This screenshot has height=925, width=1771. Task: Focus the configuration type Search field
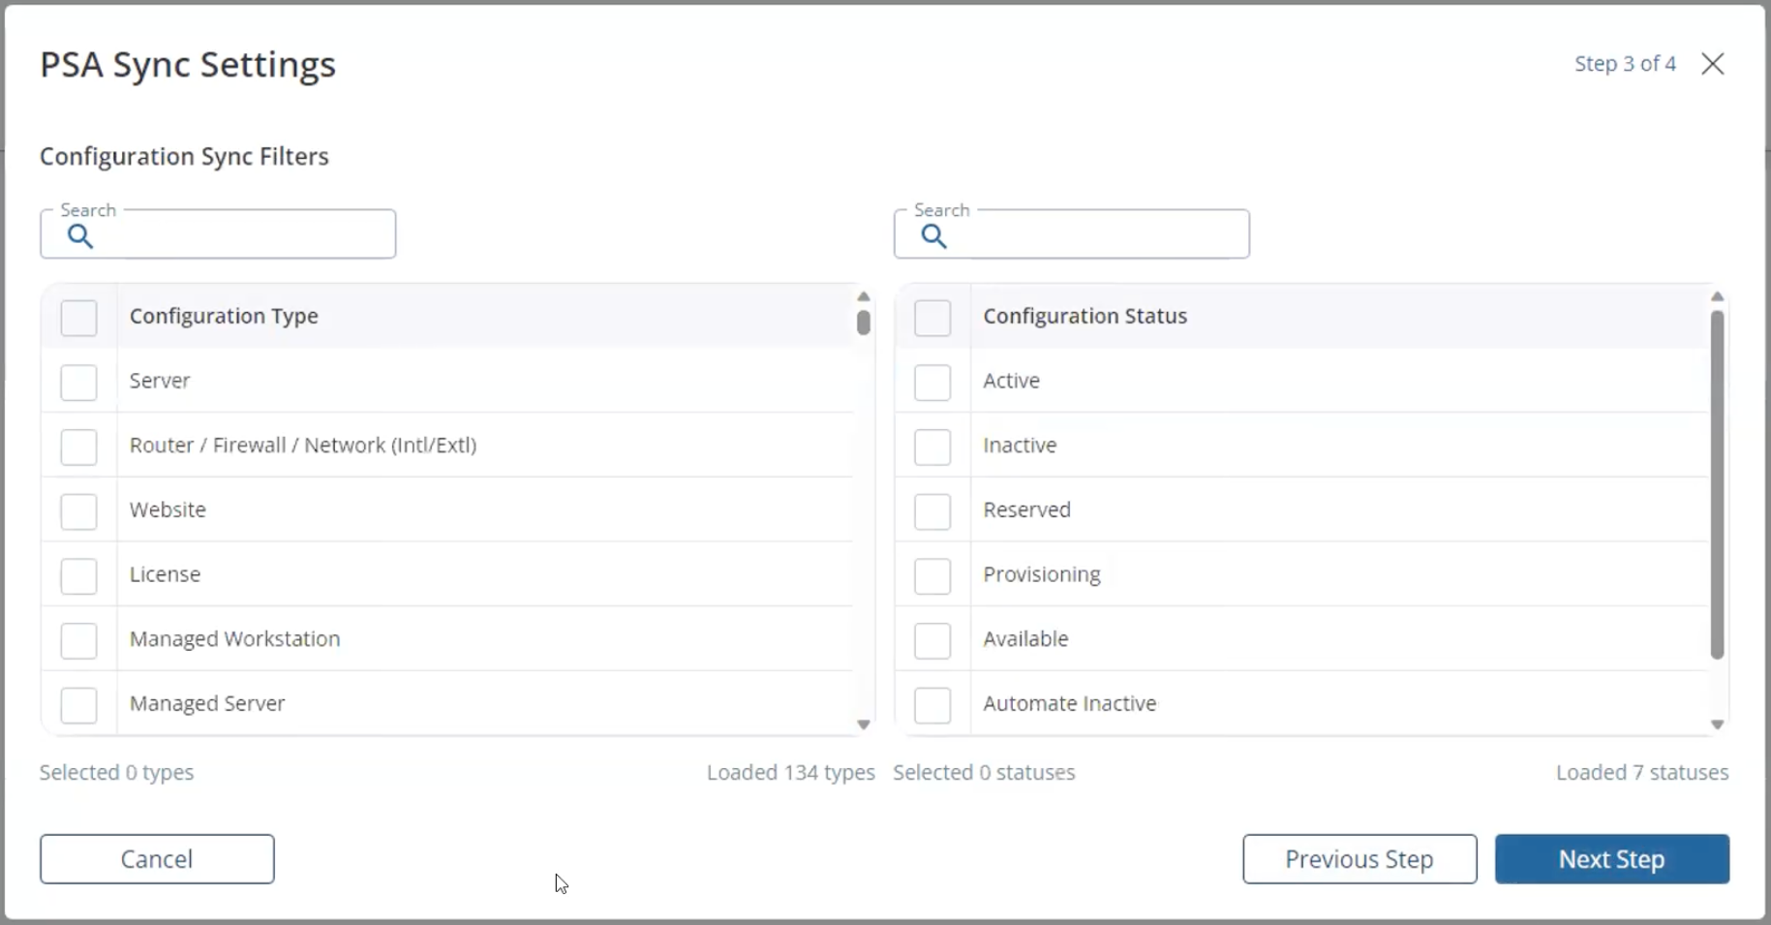tap(218, 233)
